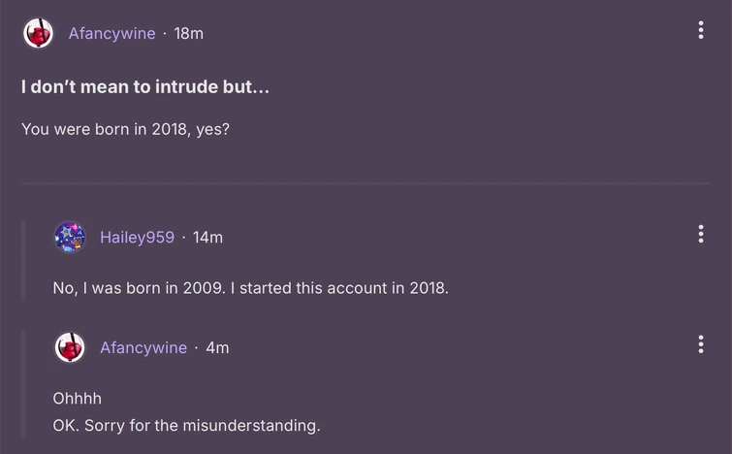
Task: Collapse Afancywine's reply via its left thread bar
Action: (23, 388)
